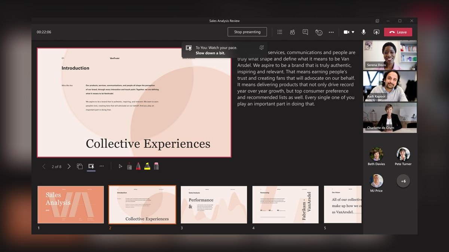Jump to slide 4 Partnership thumbnail

(285, 205)
